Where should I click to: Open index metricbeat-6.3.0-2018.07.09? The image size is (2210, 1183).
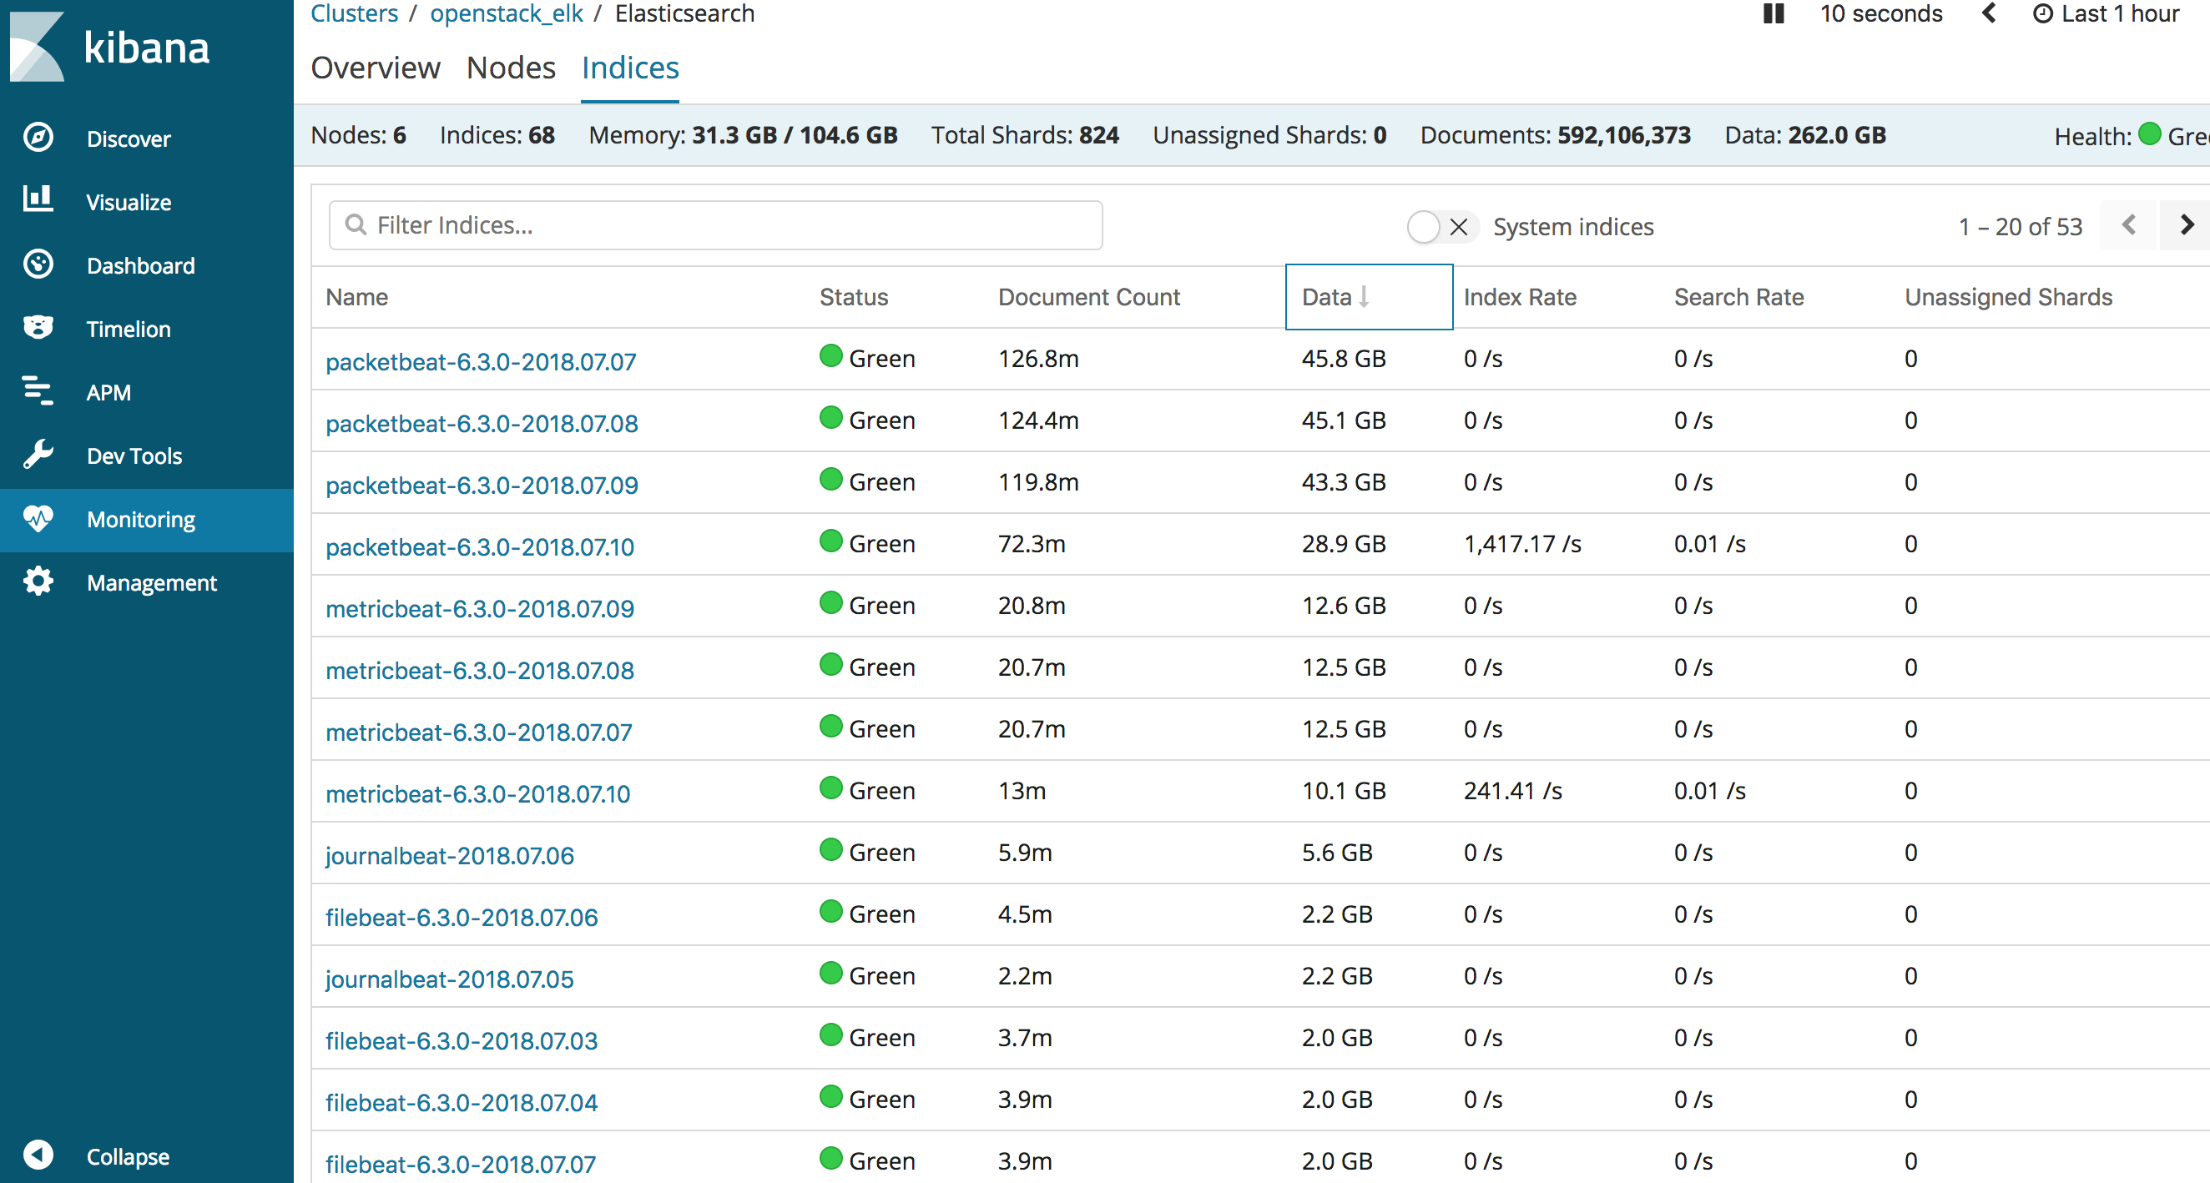(480, 608)
